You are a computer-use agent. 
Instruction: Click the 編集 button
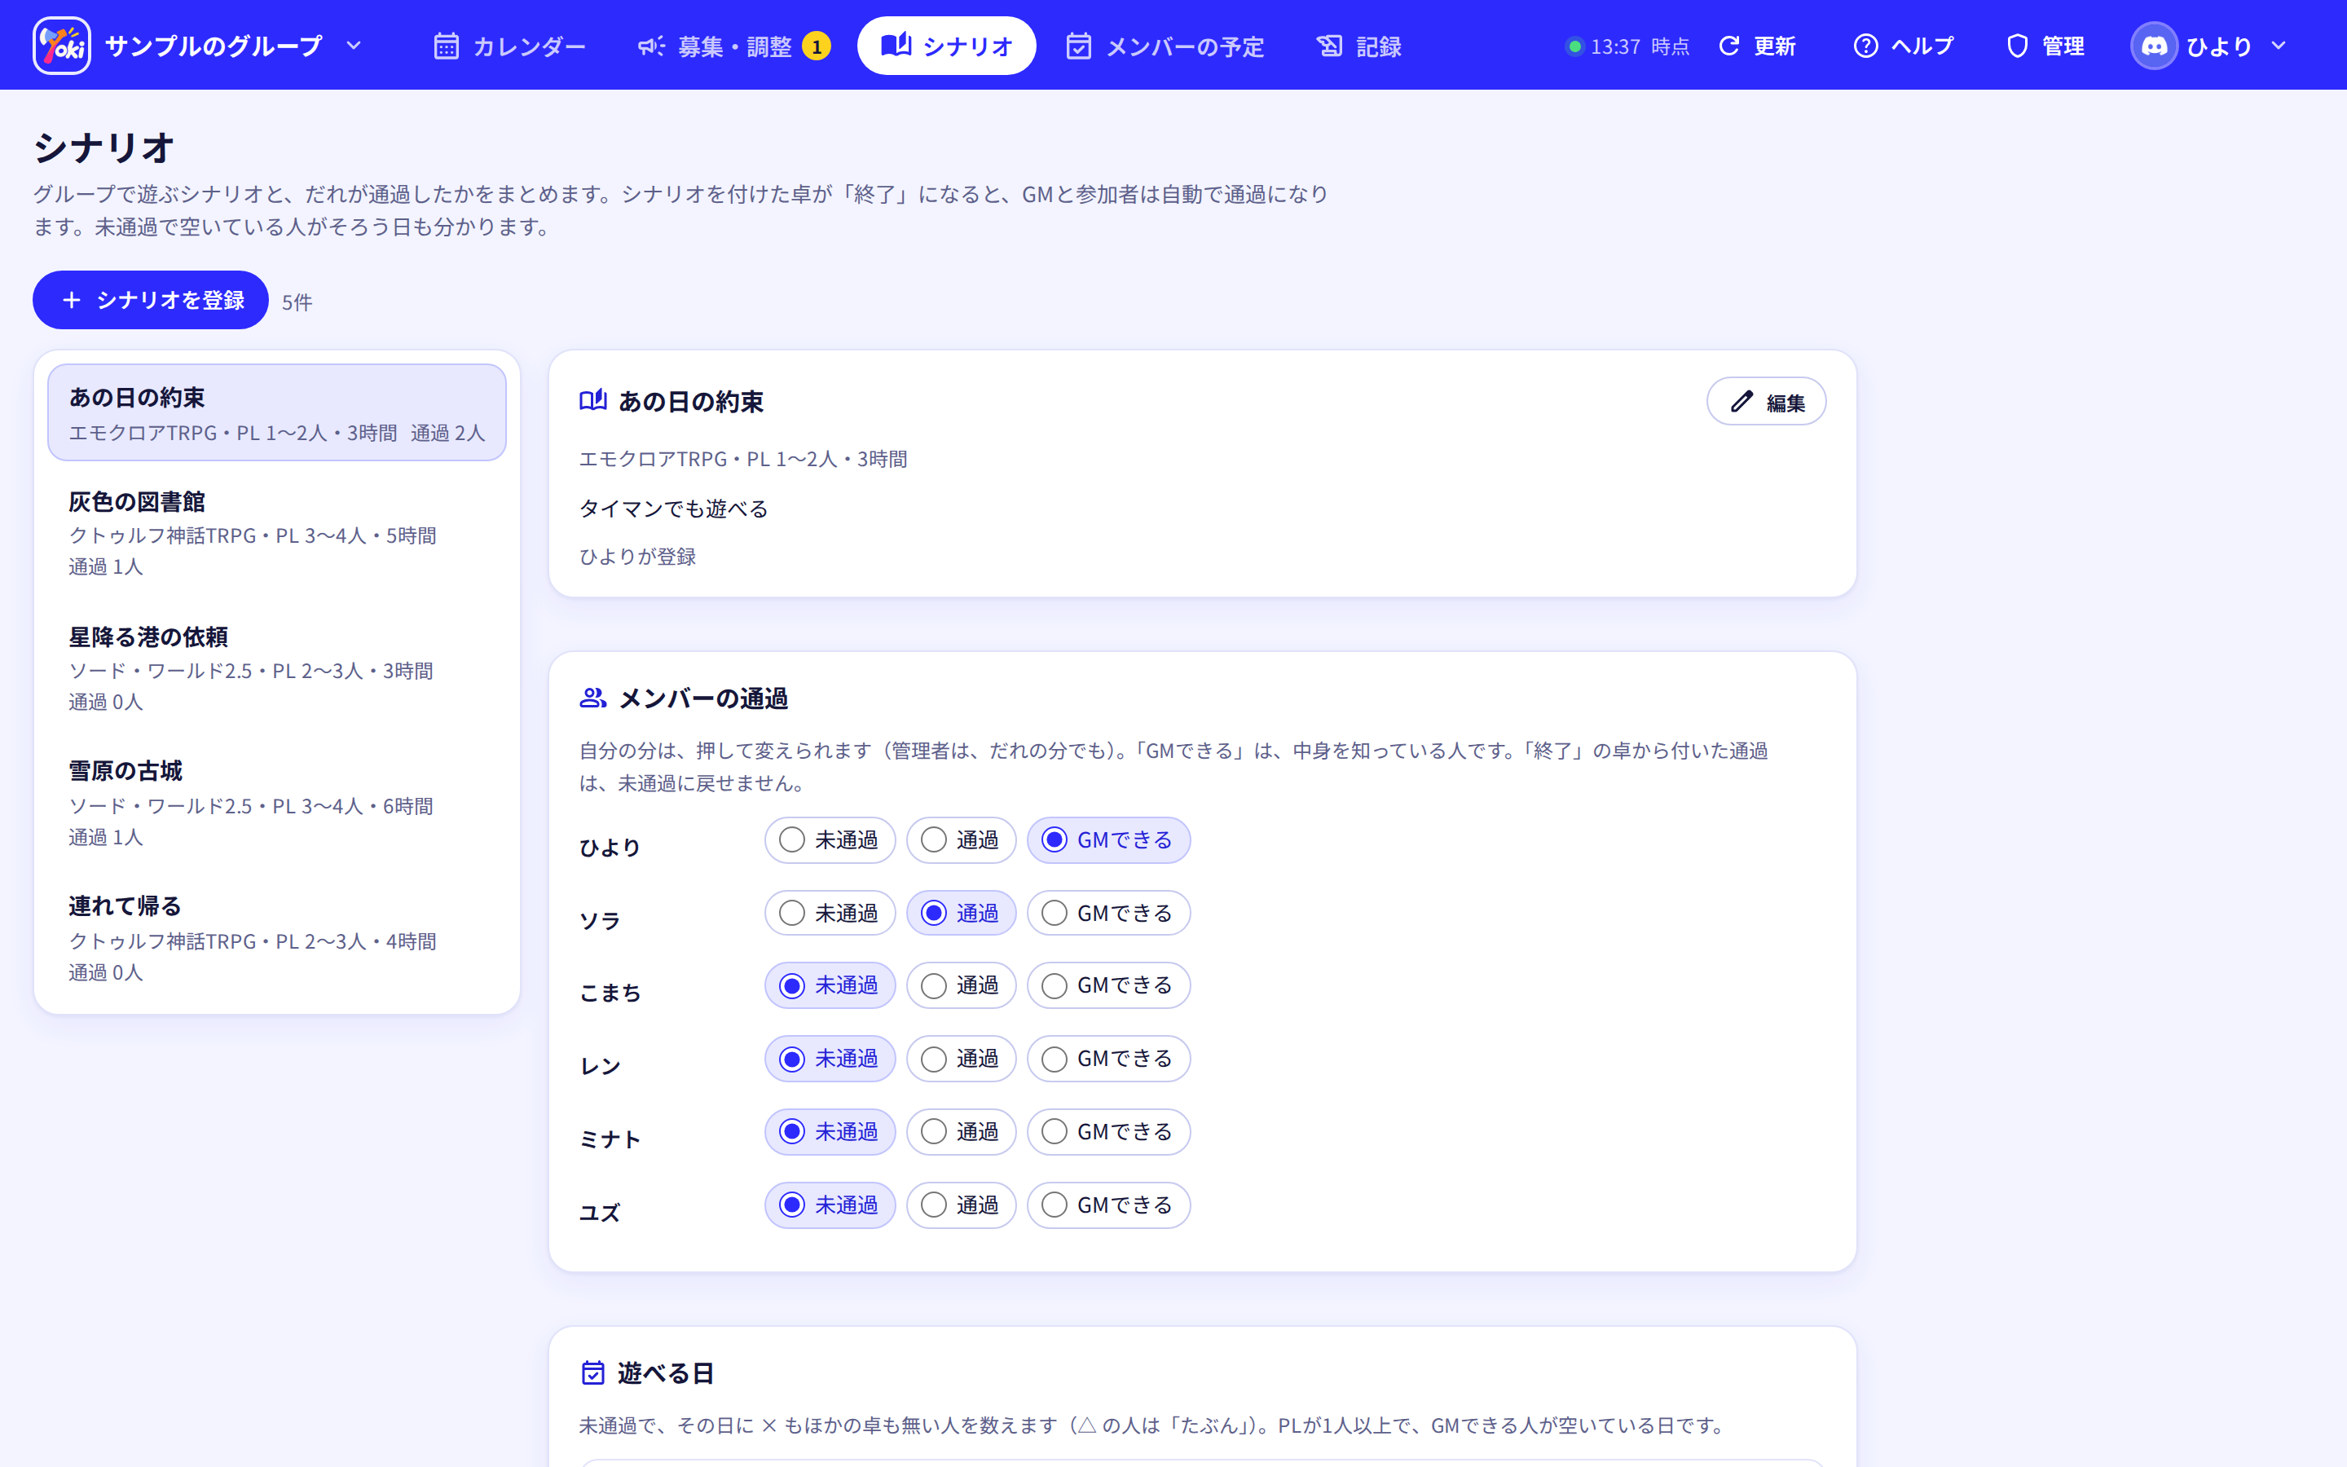pyautogui.click(x=1766, y=402)
